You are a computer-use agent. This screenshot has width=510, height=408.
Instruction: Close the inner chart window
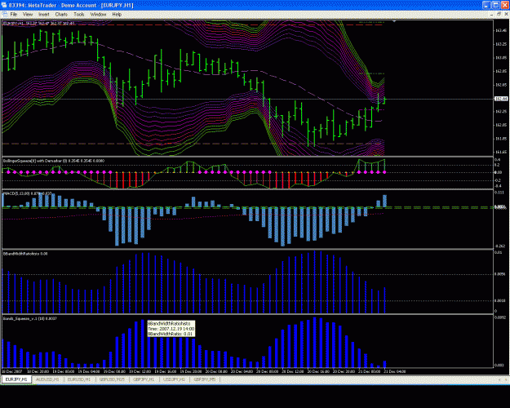[x=507, y=14]
